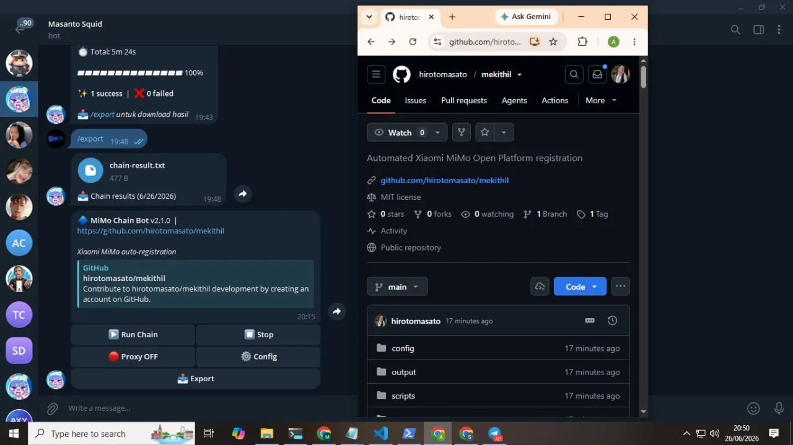
Task: Toggle Telegram side panel icon
Action: (x=758, y=30)
